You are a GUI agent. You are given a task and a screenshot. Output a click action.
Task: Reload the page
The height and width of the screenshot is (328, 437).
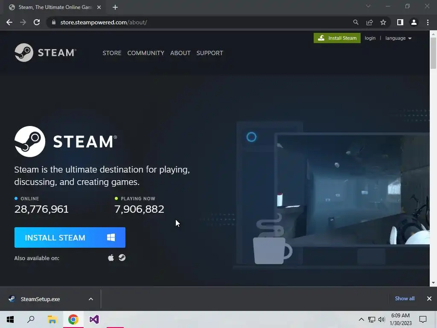pos(37,22)
